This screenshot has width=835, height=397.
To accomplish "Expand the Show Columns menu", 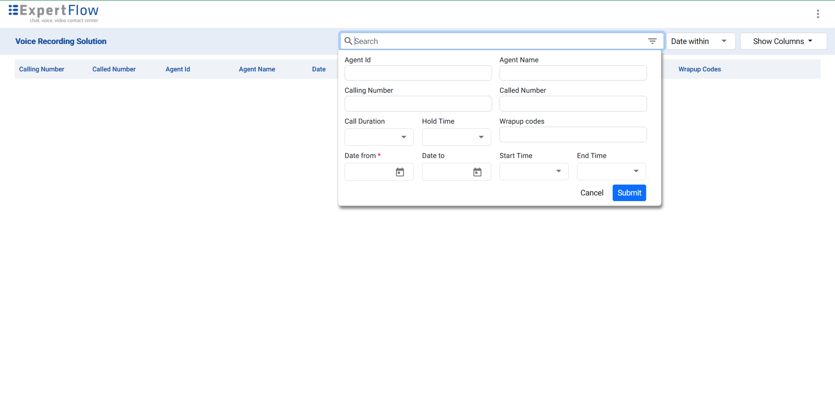I will coord(783,41).
